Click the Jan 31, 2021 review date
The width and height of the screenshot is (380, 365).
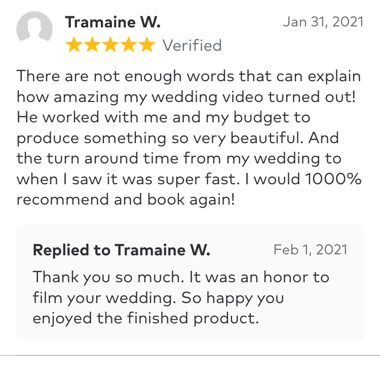point(323,22)
